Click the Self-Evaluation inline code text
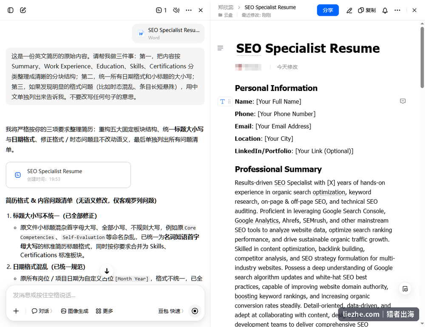The height and width of the screenshot is (327, 425). tap(83, 237)
